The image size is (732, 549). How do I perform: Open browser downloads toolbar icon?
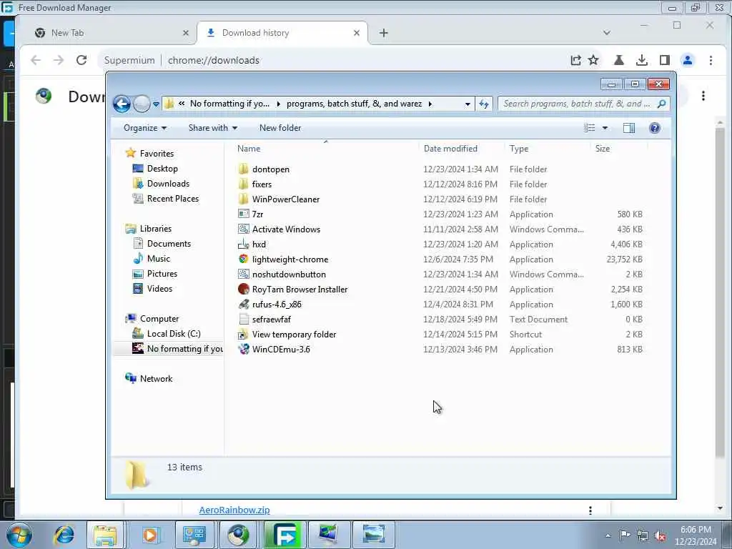[642, 60]
